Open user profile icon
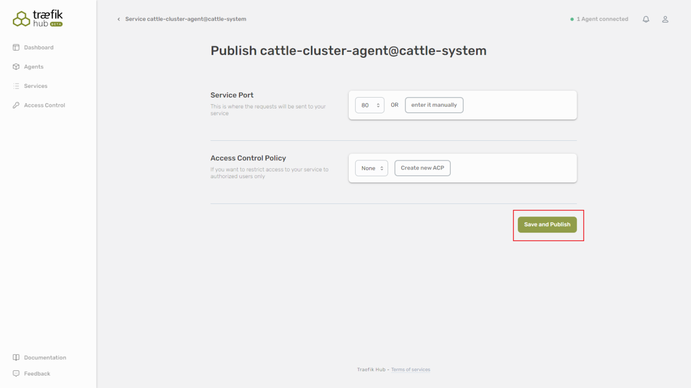The height and width of the screenshot is (388, 691). coord(665,19)
